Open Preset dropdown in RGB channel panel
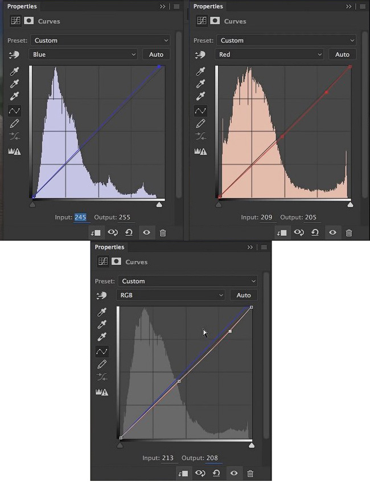370x482 pixels. [x=188, y=281]
